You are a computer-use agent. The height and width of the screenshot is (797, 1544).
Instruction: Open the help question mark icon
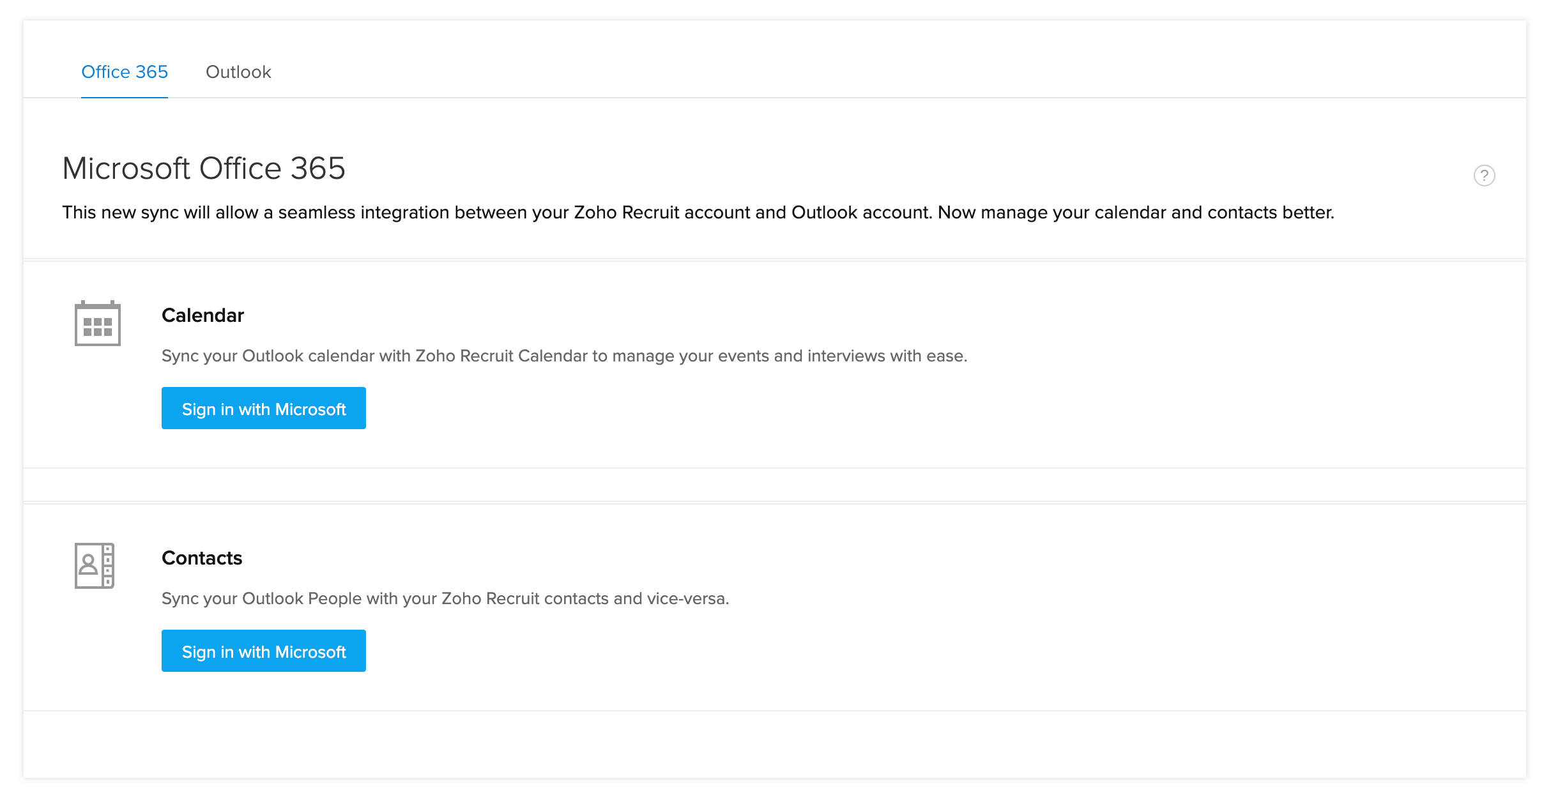click(x=1483, y=175)
